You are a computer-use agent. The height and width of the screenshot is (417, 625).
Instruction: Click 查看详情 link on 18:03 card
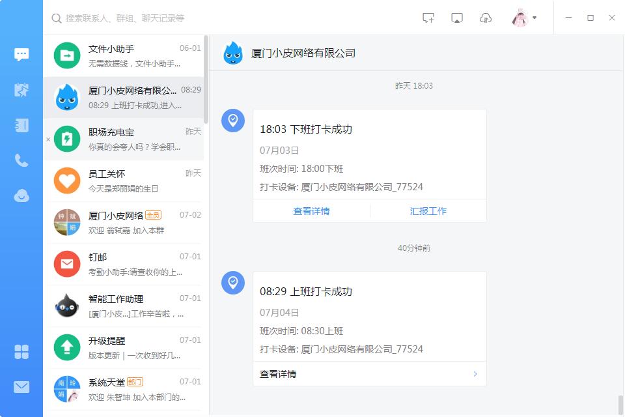tap(311, 211)
